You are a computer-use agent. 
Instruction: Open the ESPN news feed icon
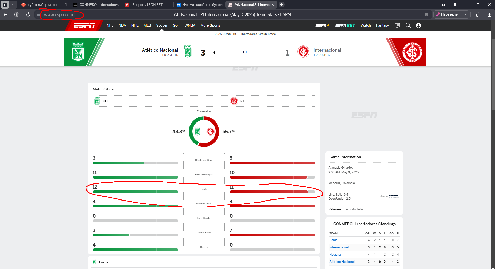(397, 25)
